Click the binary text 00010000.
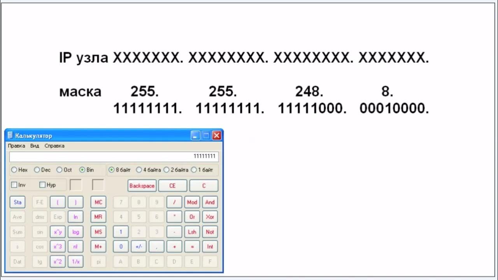 394,109
